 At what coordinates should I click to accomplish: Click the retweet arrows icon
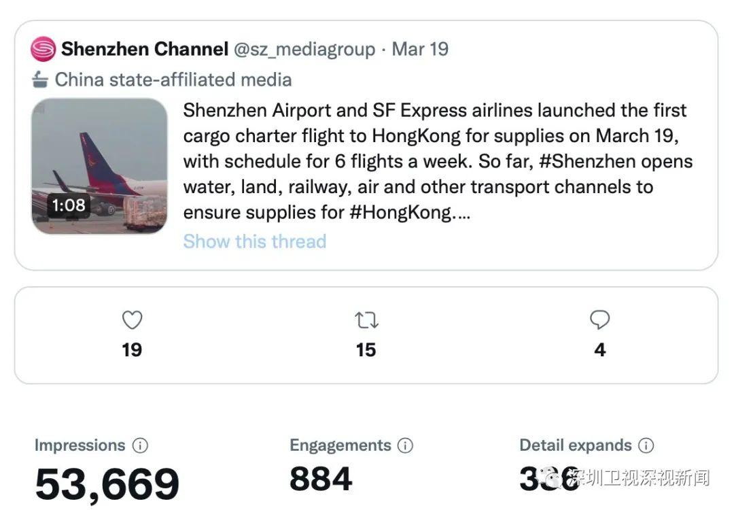(366, 320)
